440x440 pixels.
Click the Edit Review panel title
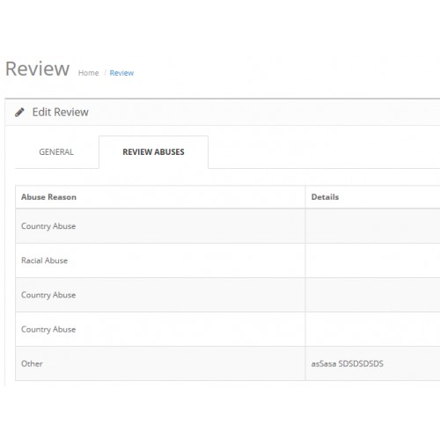click(60, 112)
